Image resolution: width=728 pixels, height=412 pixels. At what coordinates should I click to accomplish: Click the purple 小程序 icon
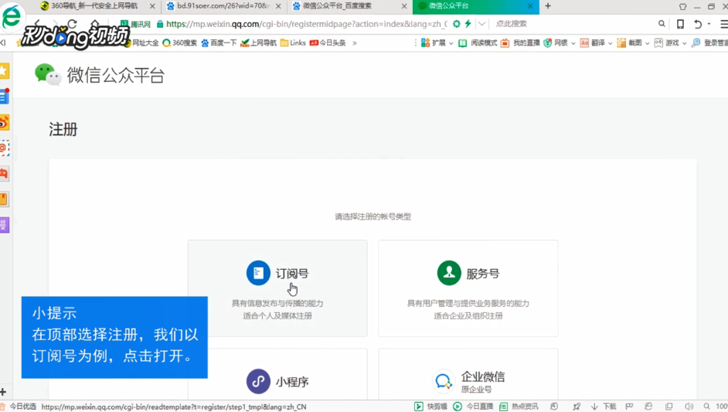pyautogui.click(x=258, y=381)
